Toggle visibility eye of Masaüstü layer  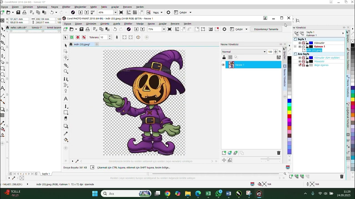300,61
